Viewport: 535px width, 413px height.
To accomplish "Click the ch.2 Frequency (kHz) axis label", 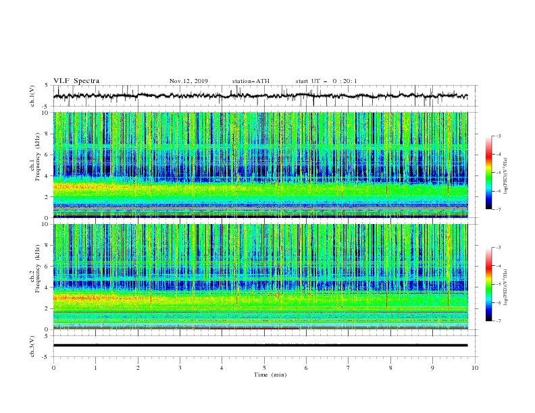I will (x=35, y=269).
